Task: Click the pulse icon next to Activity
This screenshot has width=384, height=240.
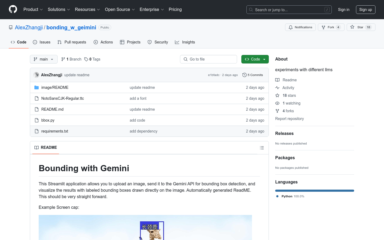Action: [x=277, y=88]
